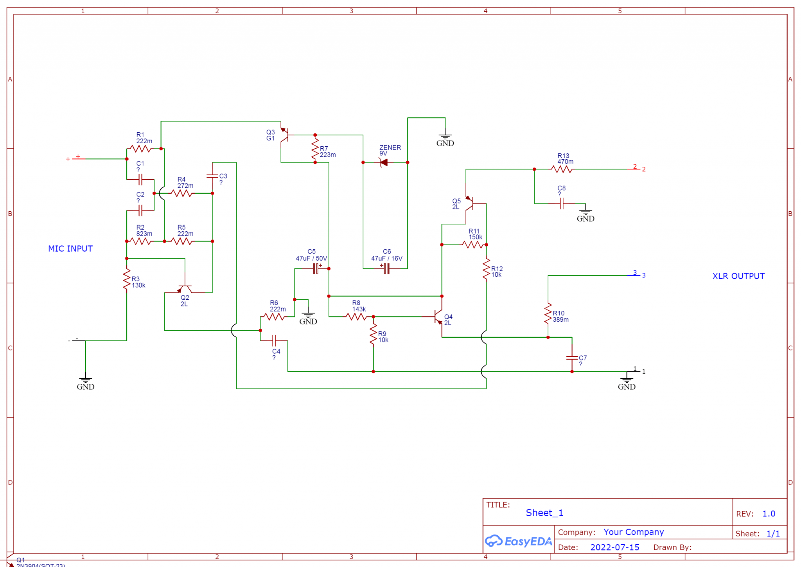The image size is (801, 567).
Task: Select the R11 150k resistor symbol
Action: (x=473, y=245)
